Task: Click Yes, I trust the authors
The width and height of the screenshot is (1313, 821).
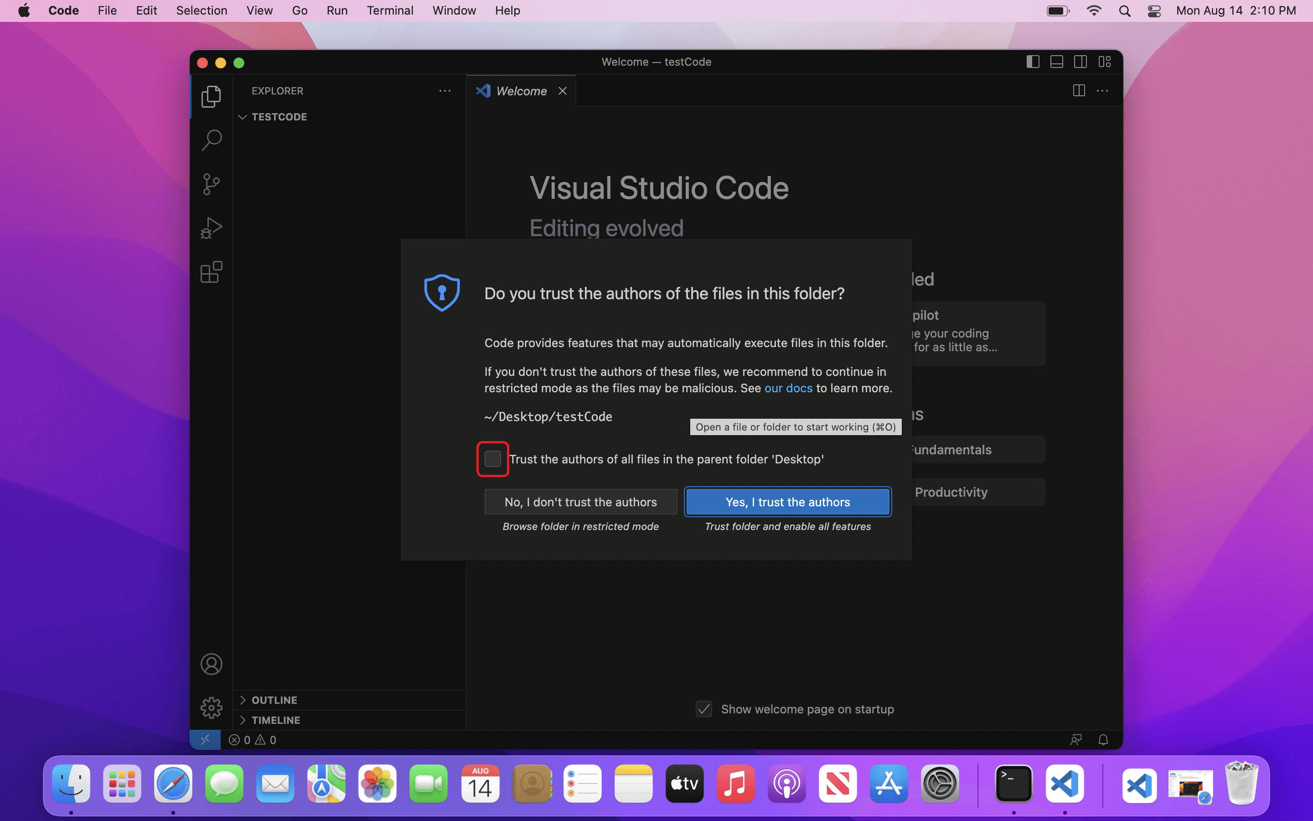Action: tap(787, 502)
